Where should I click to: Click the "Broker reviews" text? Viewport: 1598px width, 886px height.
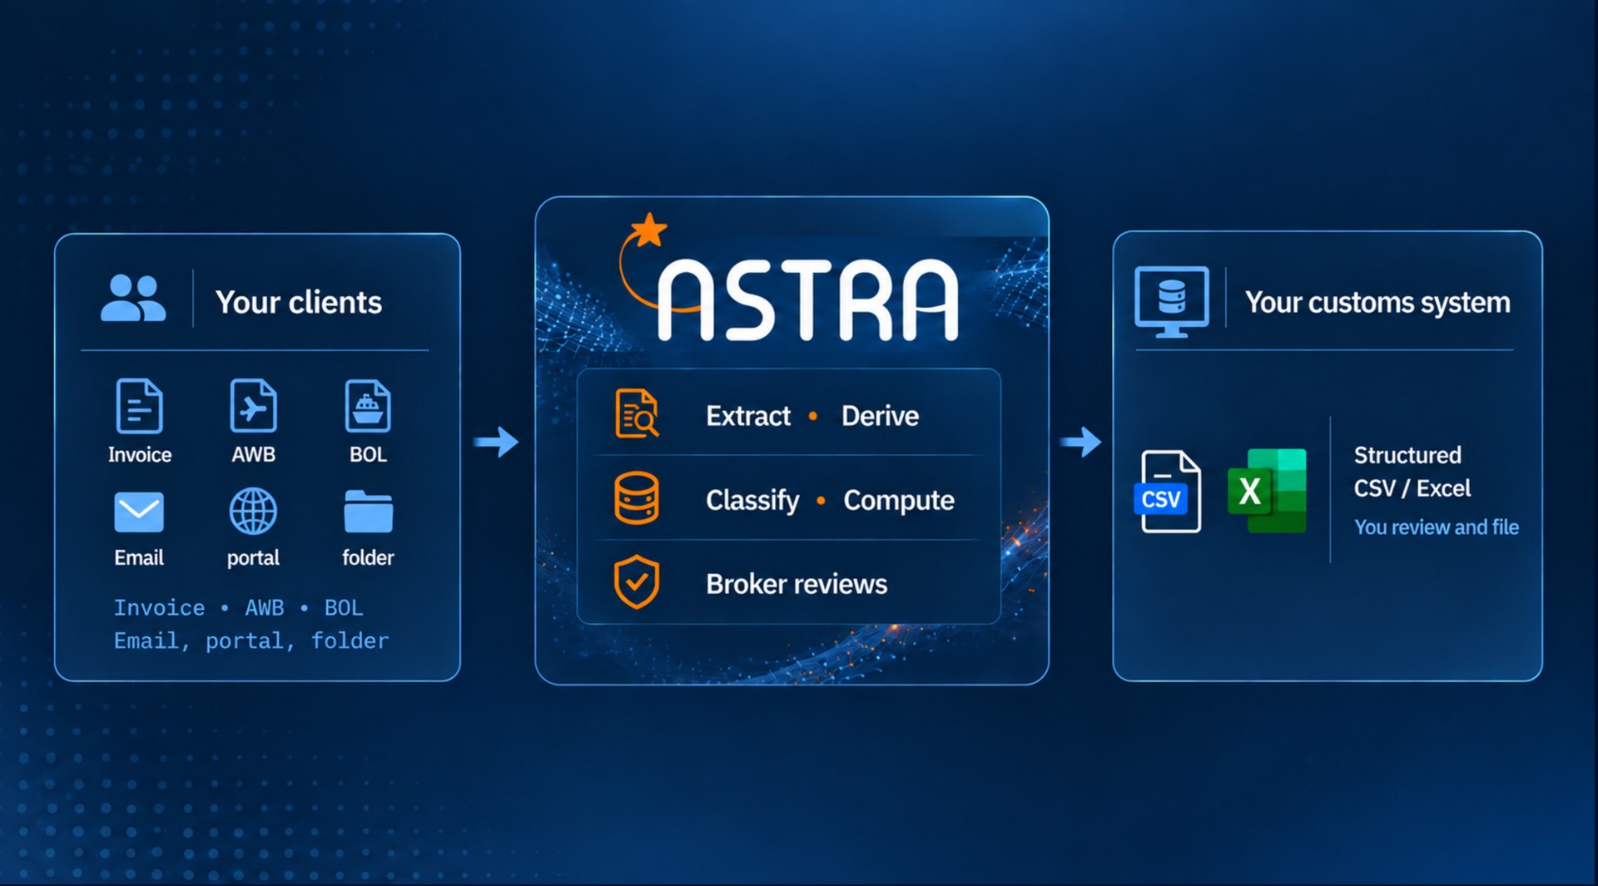(797, 584)
